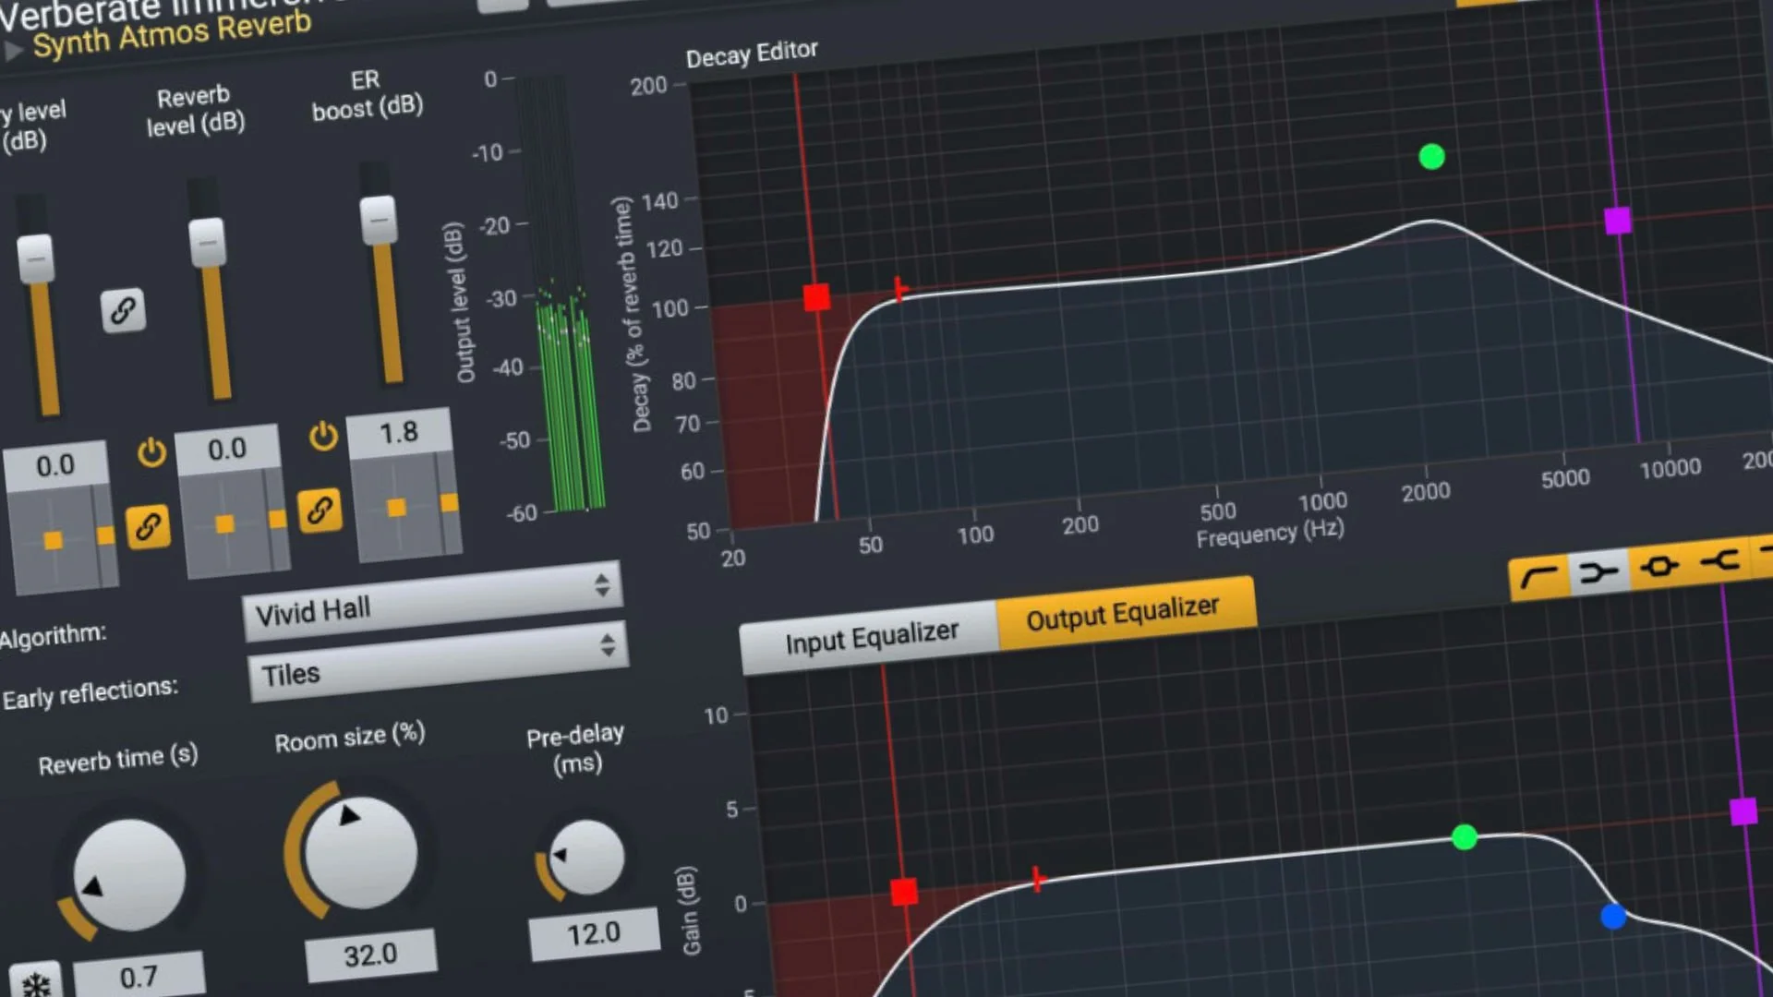Toggle yellow link button below ER boost power
Viewport: 1773px width, 997px height.
coord(320,511)
